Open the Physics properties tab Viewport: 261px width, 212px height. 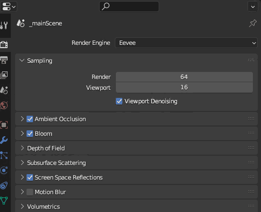[x=4, y=170]
